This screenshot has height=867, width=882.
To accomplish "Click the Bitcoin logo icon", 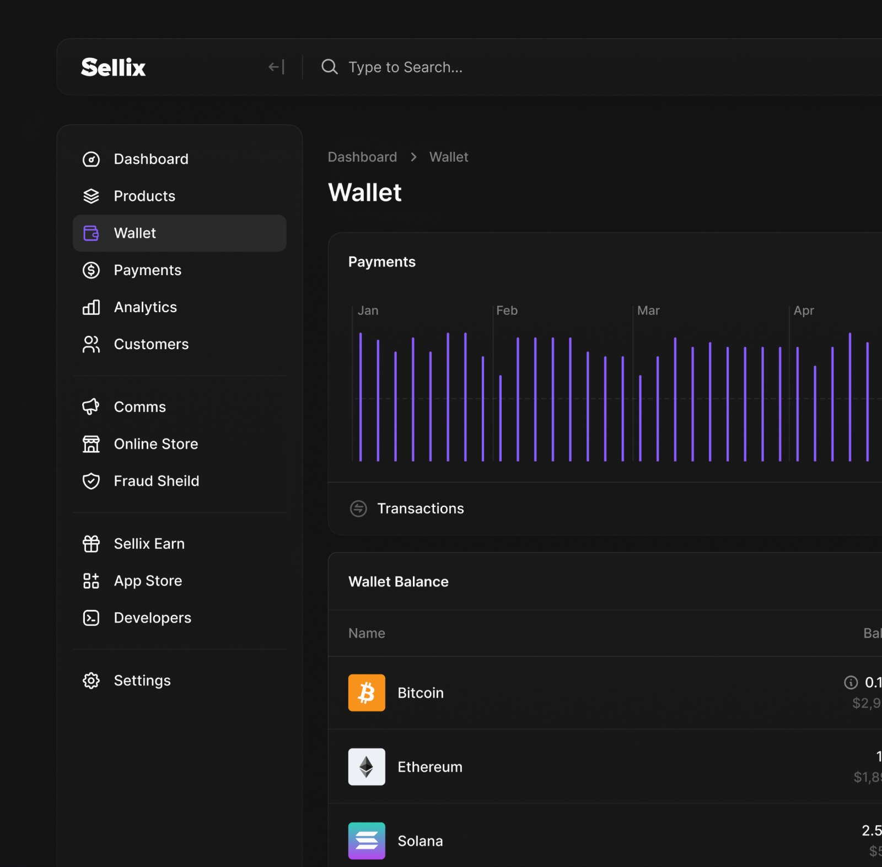I will click(367, 693).
